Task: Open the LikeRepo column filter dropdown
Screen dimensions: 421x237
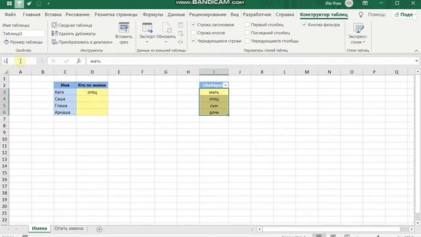Action: click(x=225, y=85)
